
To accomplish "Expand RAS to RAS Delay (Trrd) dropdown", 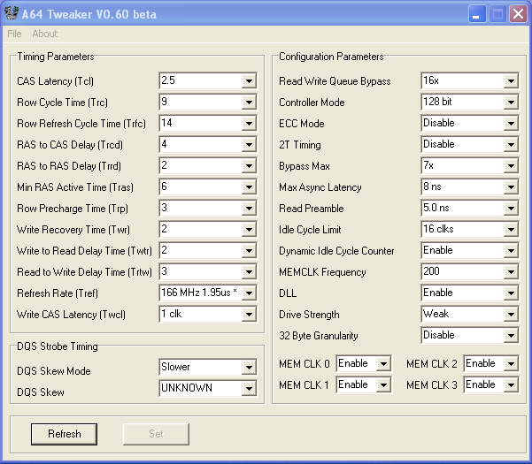I will pos(249,165).
